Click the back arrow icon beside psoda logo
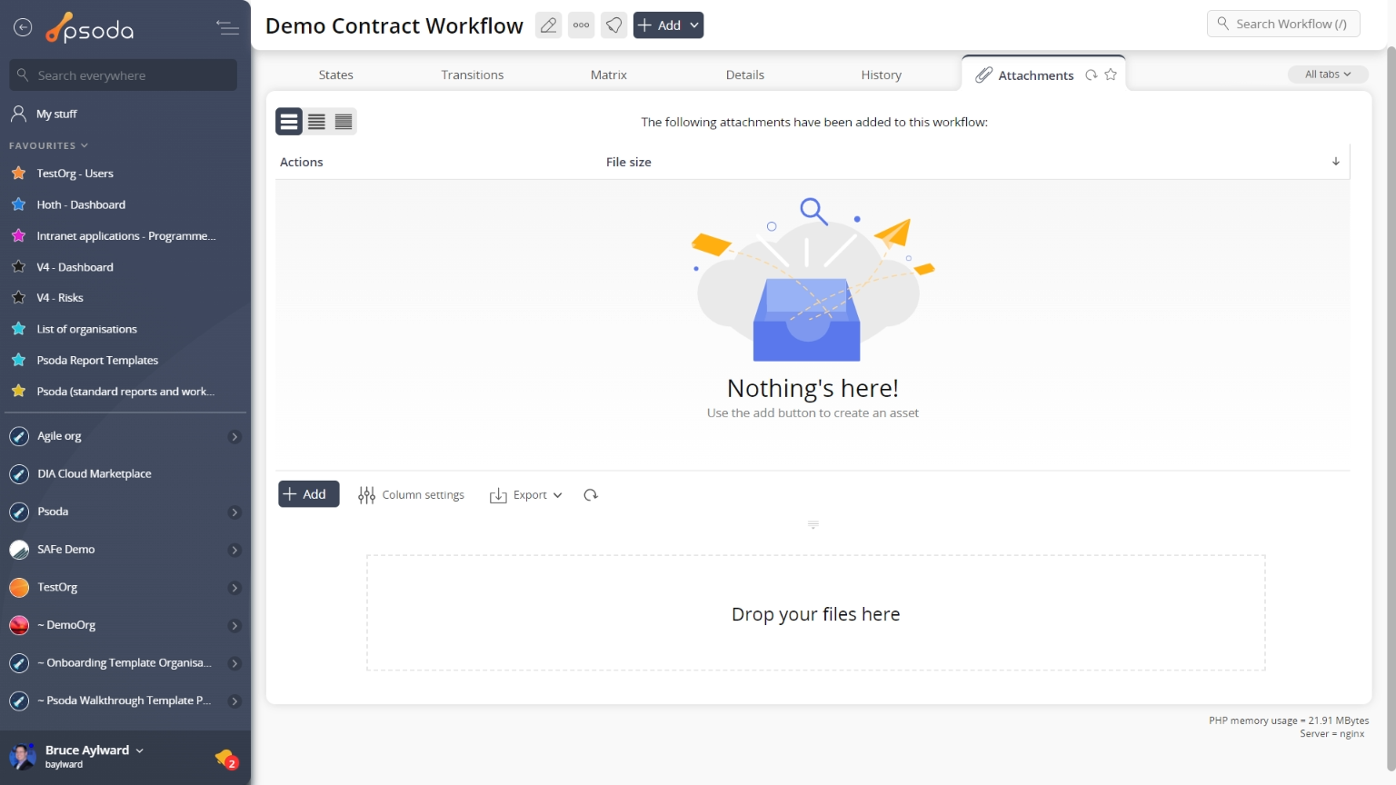 tap(23, 28)
